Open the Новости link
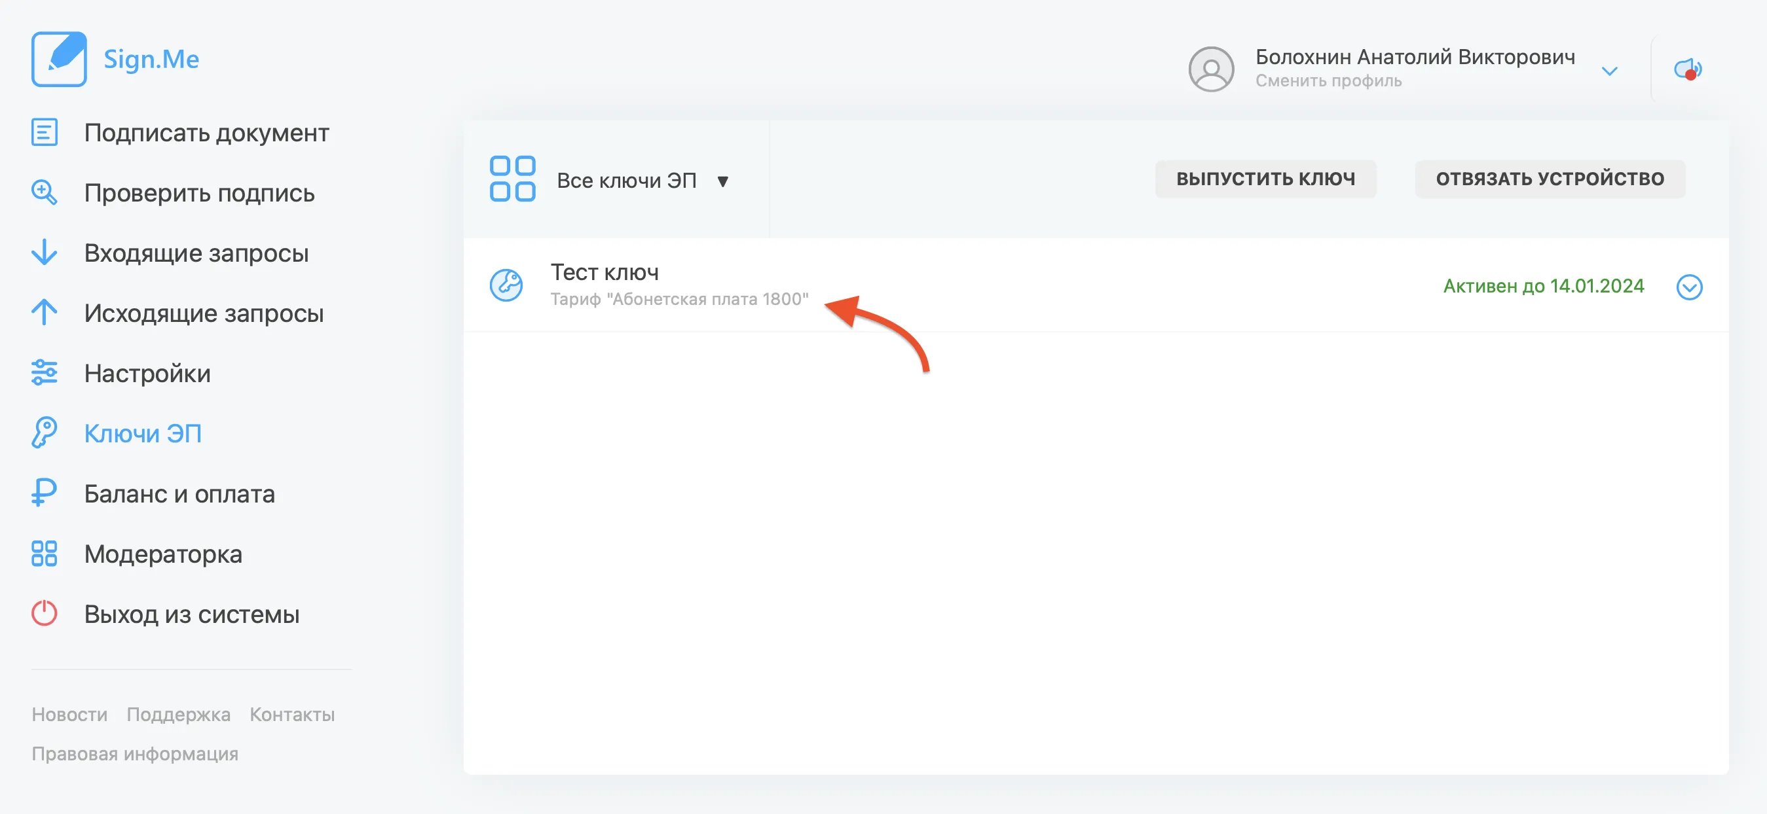This screenshot has width=1767, height=814. 69,714
